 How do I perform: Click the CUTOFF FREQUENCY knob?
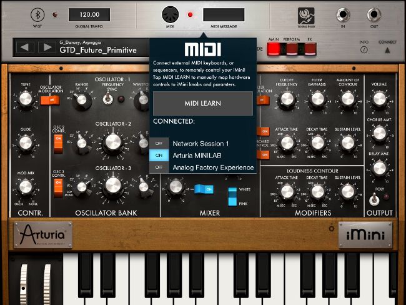coord(287,99)
